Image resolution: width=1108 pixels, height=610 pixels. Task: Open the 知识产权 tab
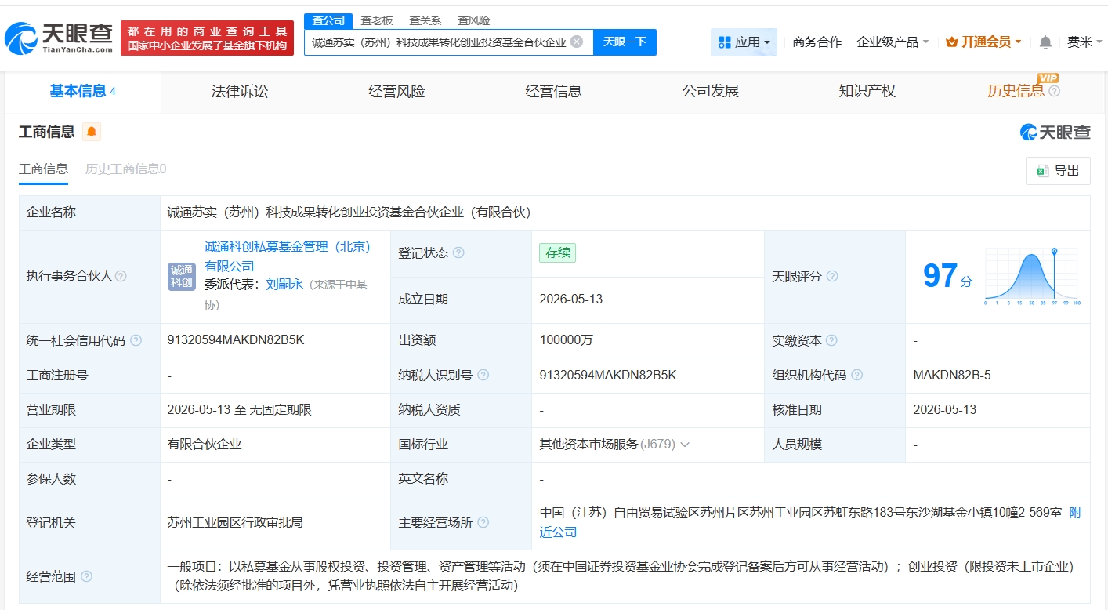click(867, 91)
